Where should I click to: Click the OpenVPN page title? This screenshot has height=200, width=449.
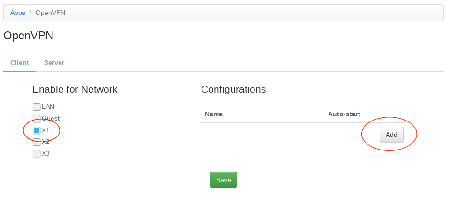(28, 36)
